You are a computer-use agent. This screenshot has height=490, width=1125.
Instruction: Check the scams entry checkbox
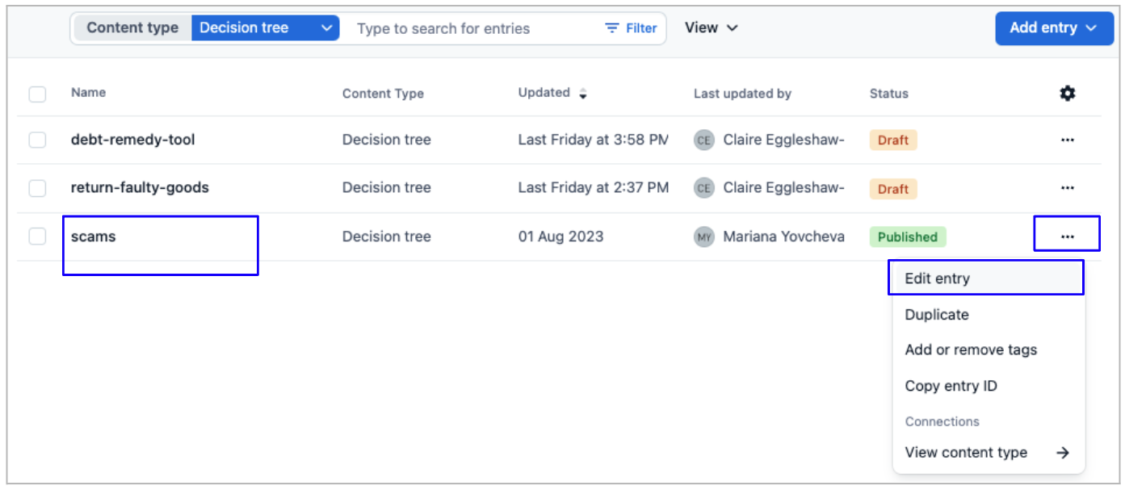pos(38,237)
